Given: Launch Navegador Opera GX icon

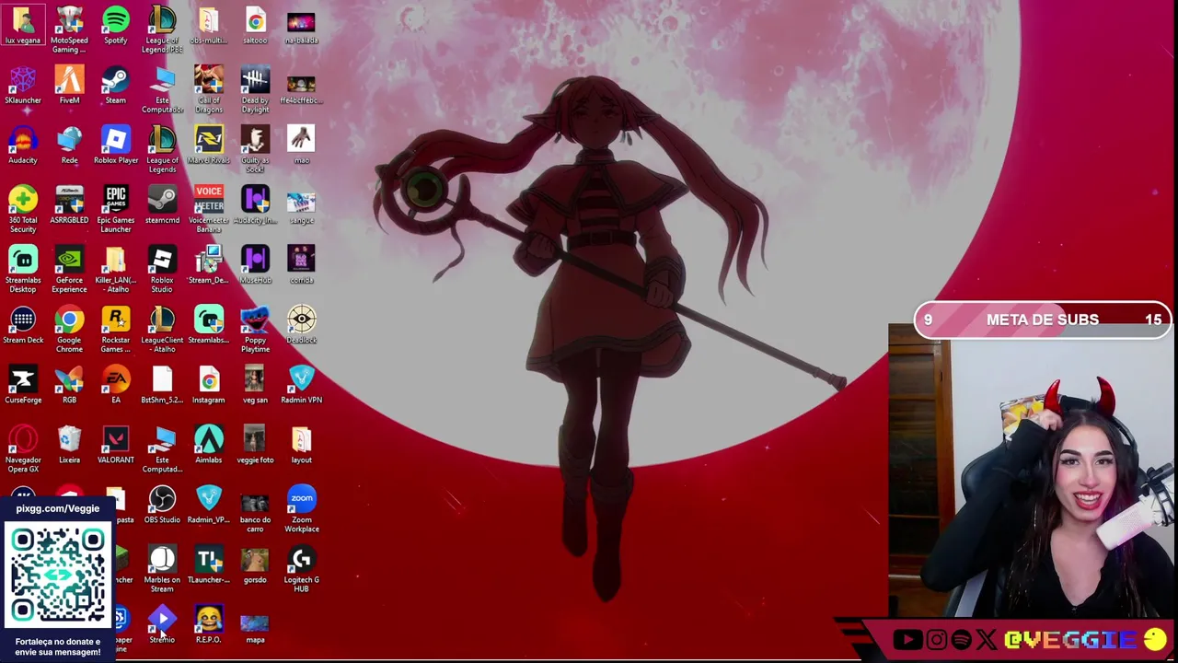Looking at the screenshot, I should point(23,448).
